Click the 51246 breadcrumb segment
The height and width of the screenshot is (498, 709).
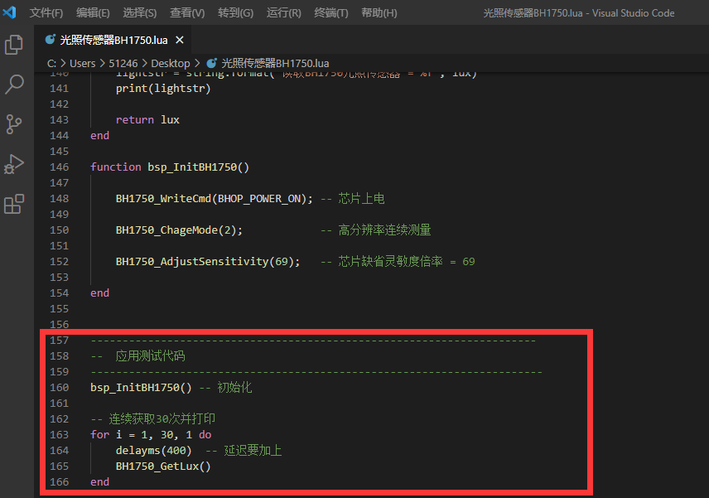point(123,64)
